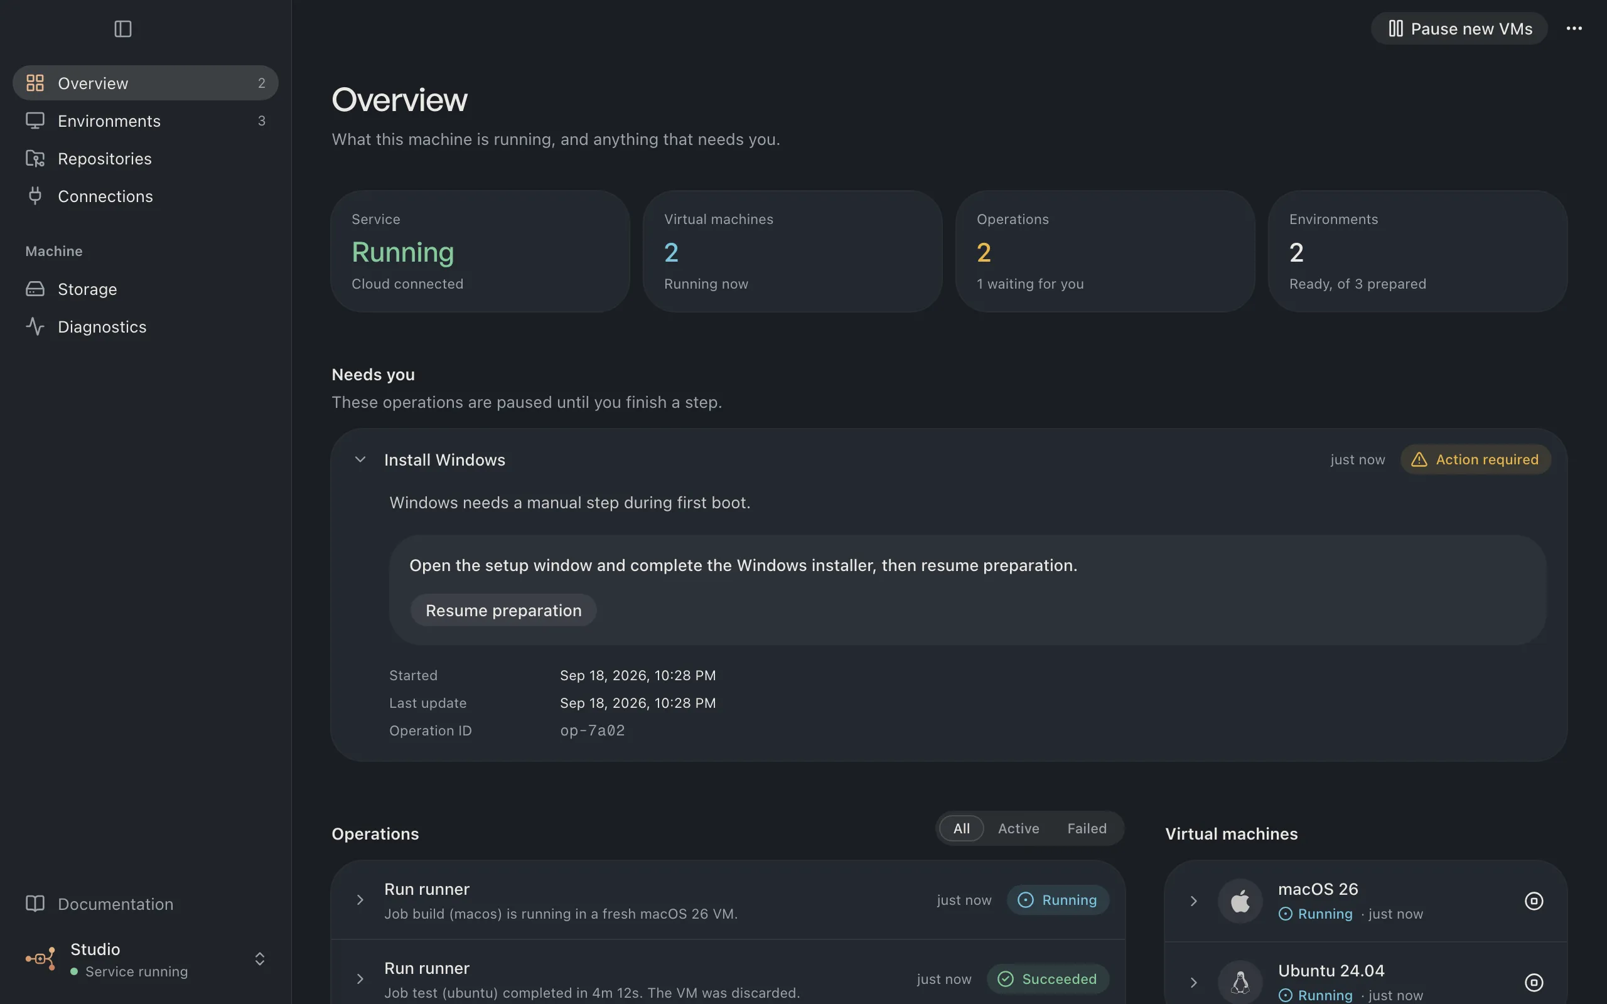This screenshot has height=1004, width=1607.
Task: Expand the Run runner macos build row
Action: click(360, 900)
